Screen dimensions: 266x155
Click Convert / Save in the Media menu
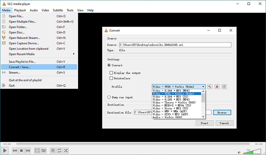click(20, 67)
